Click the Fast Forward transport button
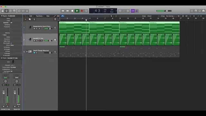This screenshot has width=206, height=116. 68,11
